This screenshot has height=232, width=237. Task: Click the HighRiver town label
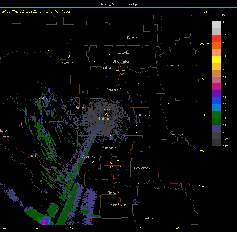click(118, 205)
